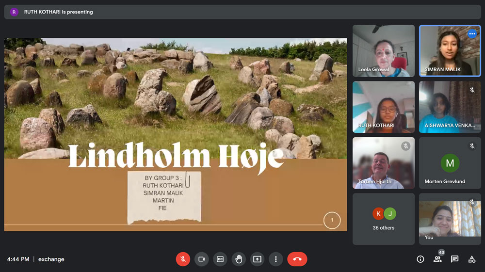Image resolution: width=485 pixels, height=272 pixels.
Task: Click the RUTH KOTHARI is presenting banner
Action: (x=242, y=12)
